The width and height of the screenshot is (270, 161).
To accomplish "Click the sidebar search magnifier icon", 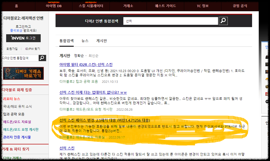I will [x=42, y=58].
